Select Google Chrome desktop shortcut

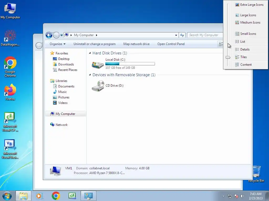pos(10,67)
